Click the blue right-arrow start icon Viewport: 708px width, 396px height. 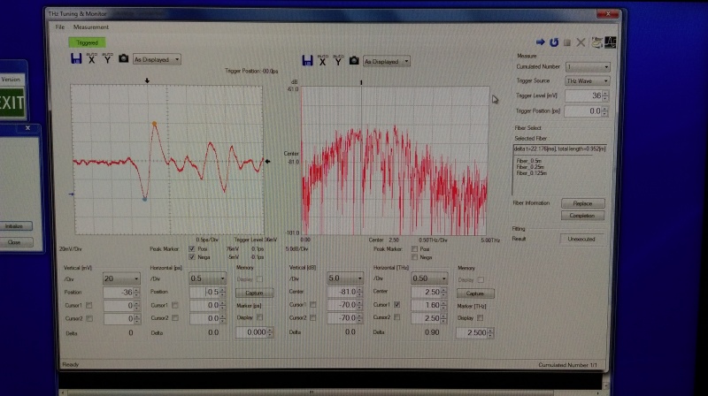pyautogui.click(x=540, y=42)
